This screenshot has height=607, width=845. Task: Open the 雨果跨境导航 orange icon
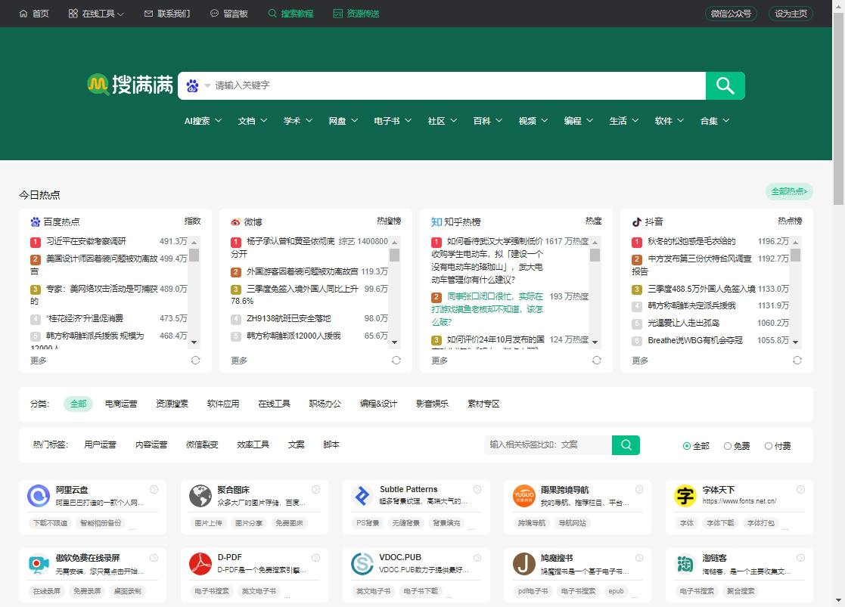point(523,496)
